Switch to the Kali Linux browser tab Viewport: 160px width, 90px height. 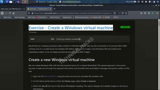(x=12, y=9)
